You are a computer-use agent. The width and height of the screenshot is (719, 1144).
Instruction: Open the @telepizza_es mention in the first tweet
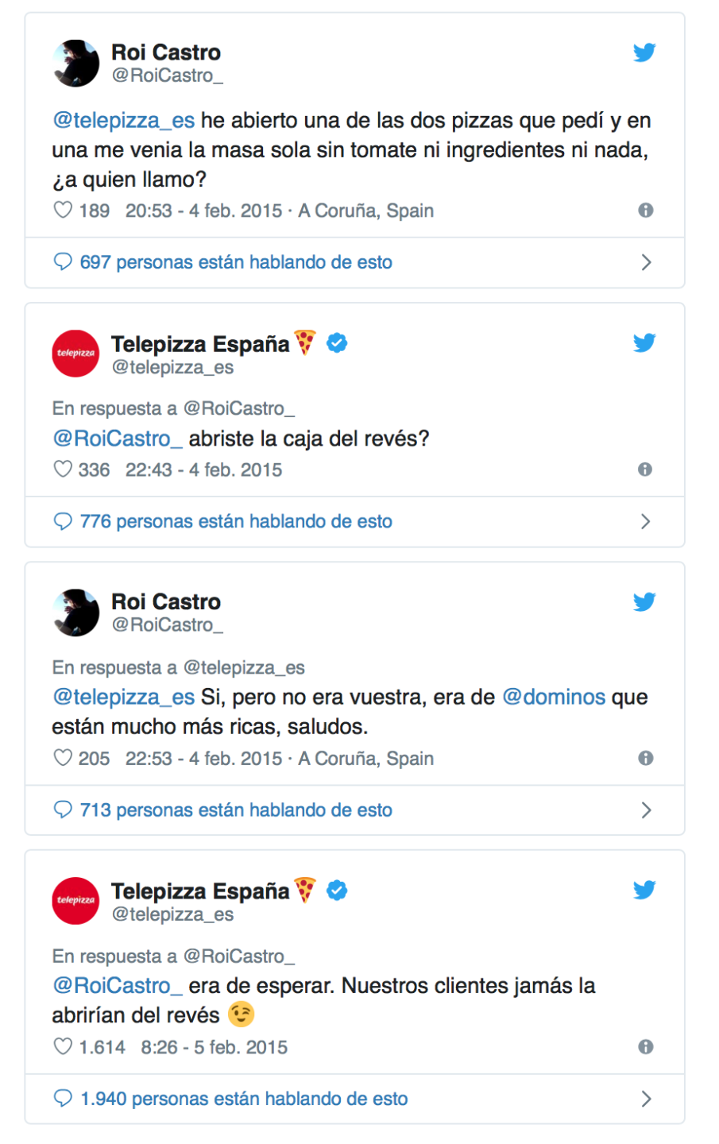click(123, 121)
